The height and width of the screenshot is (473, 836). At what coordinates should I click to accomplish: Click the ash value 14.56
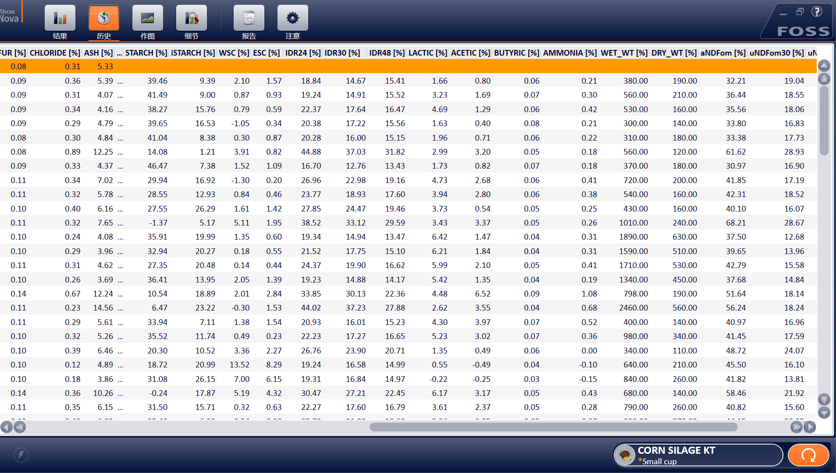tap(103, 308)
